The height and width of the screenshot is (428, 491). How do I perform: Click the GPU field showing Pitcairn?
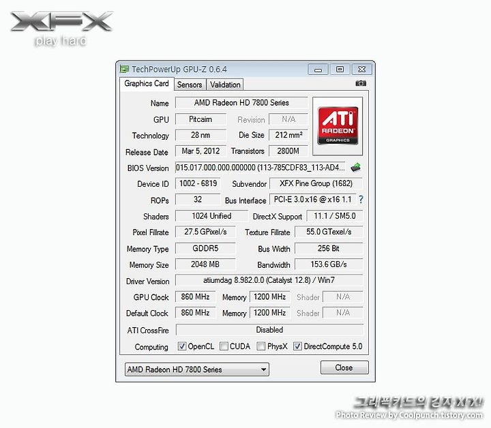click(200, 119)
